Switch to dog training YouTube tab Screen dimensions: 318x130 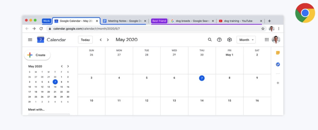coord(240,21)
